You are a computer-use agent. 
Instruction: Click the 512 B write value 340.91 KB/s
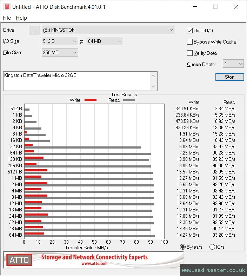187,109
